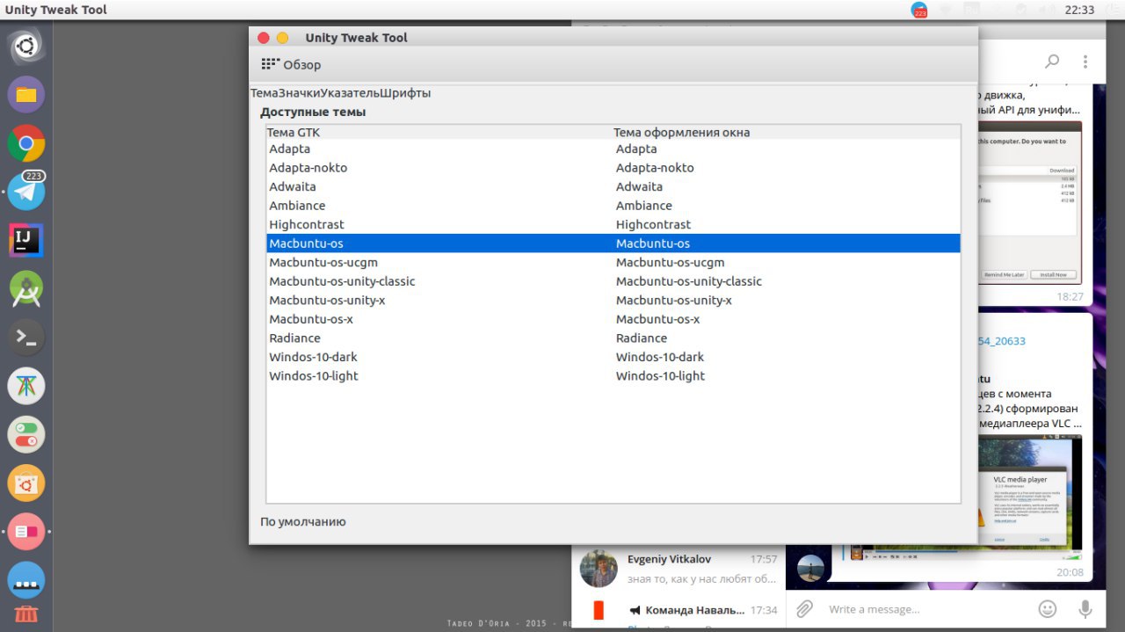This screenshot has width=1125, height=632.
Task: Select the Macbuntu-os-x theme row
Action: click(613, 319)
